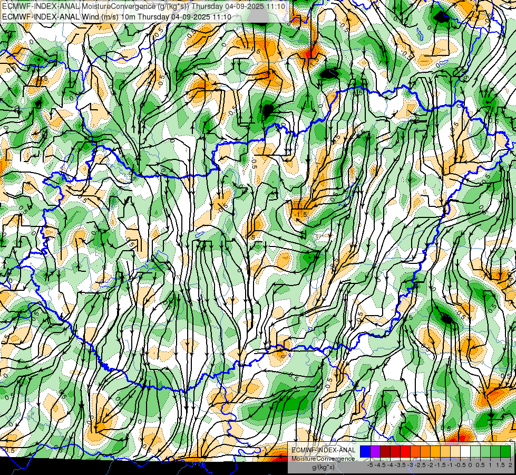This screenshot has height=475, width=516.
Task: Click the legend label MoistureConvergence
Action: click(323, 459)
